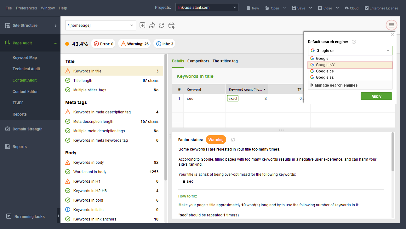Select the Keywords in title factor
This screenshot has height=229, width=406.
112,71
